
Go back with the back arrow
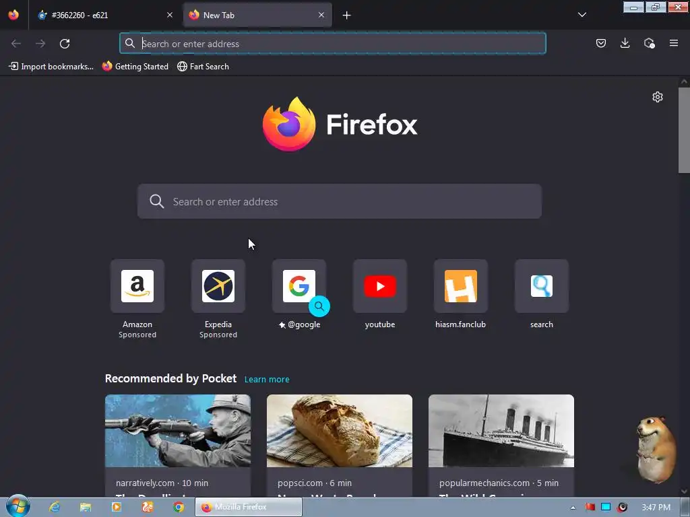point(16,43)
